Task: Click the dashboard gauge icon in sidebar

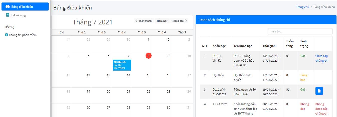Action: 8,6
